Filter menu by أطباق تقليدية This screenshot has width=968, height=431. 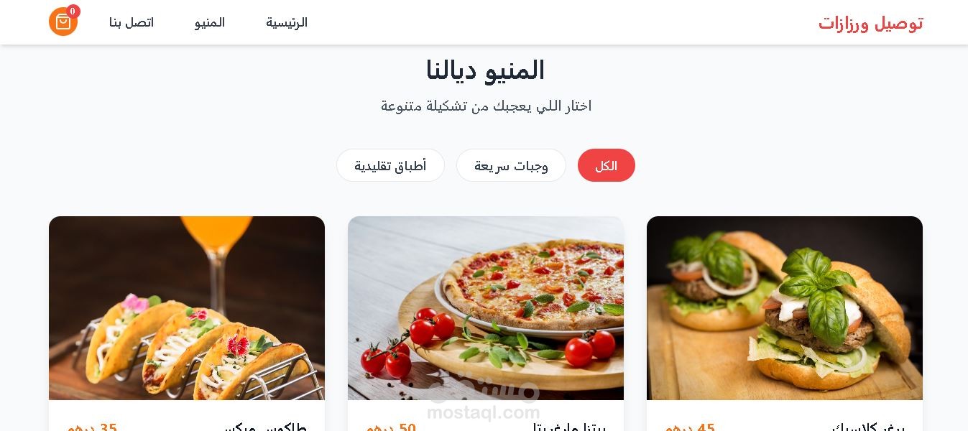pyautogui.click(x=390, y=165)
